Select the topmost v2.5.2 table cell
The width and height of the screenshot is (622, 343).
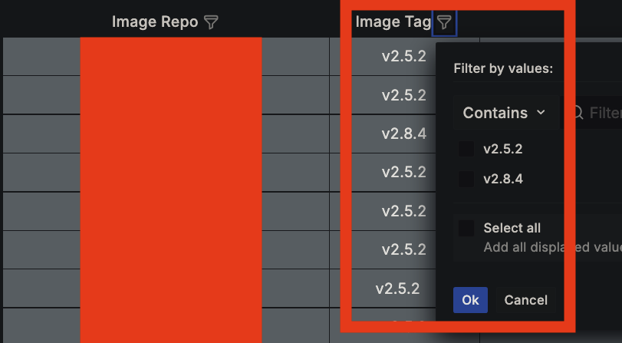(404, 56)
